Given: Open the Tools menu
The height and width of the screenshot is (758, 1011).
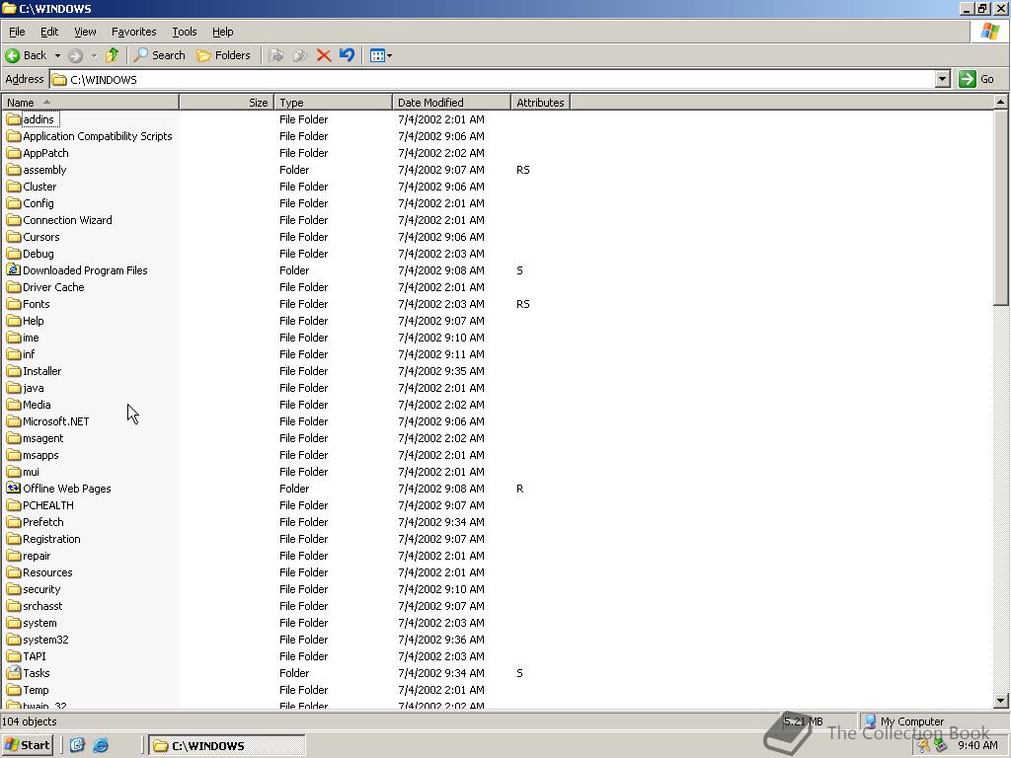Looking at the screenshot, I should 184,32.
